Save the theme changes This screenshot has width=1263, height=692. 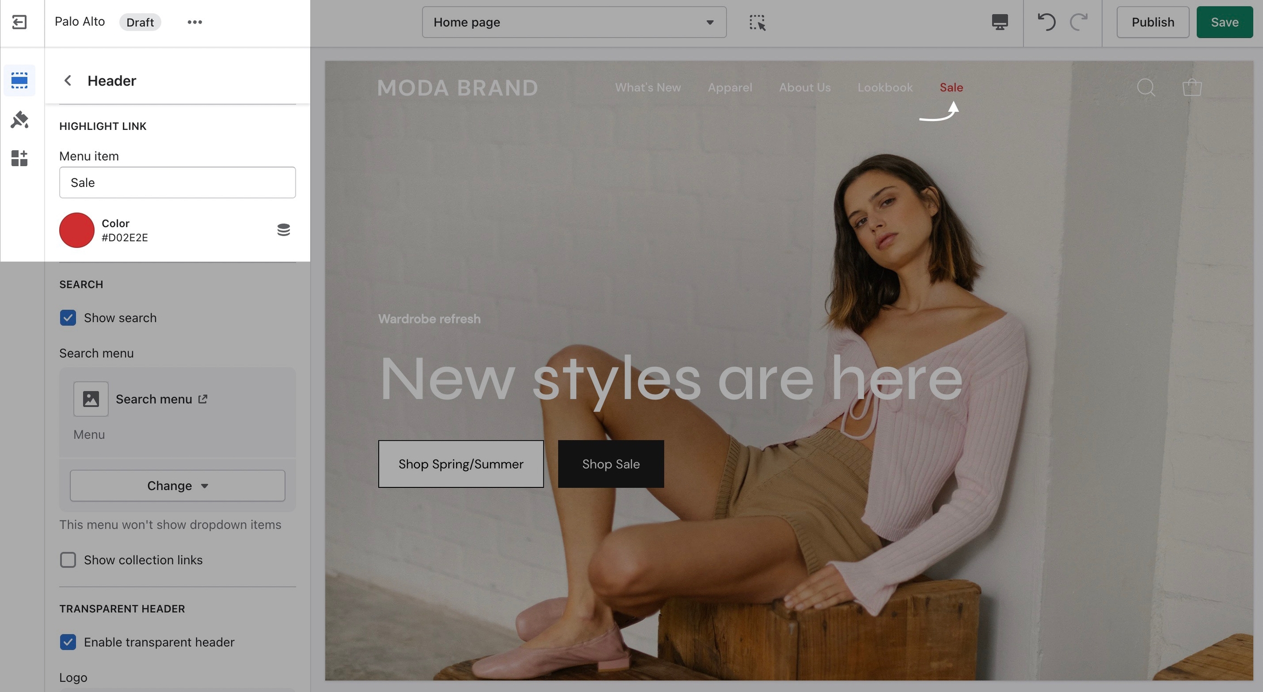pos(1224,22)
